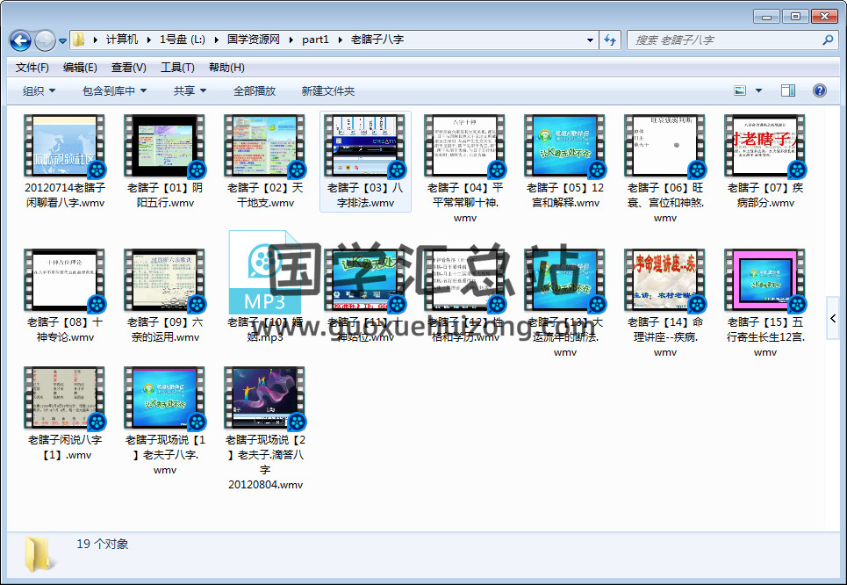Viewport: 847px width, 585px height.
Task: Open the 包含到库中 dropdown
Action: (114, 90)
